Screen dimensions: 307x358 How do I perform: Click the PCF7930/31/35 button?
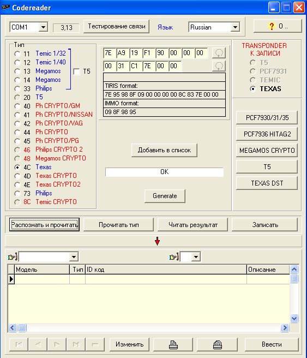(x=267, y=117)
